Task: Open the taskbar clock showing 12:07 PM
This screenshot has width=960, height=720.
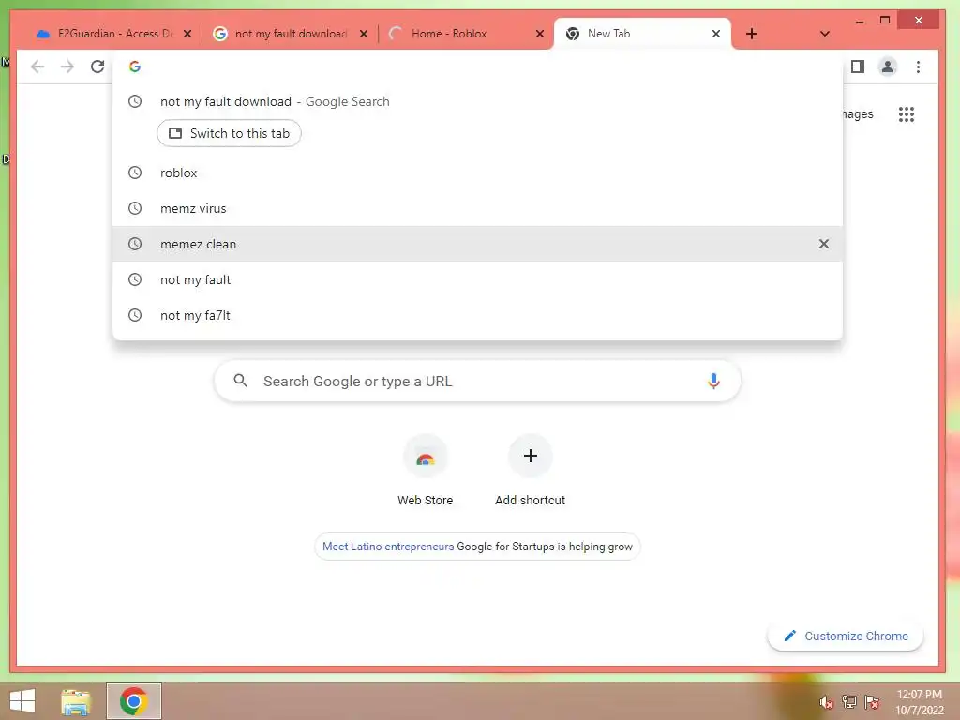Action: (x=920, y=702)
